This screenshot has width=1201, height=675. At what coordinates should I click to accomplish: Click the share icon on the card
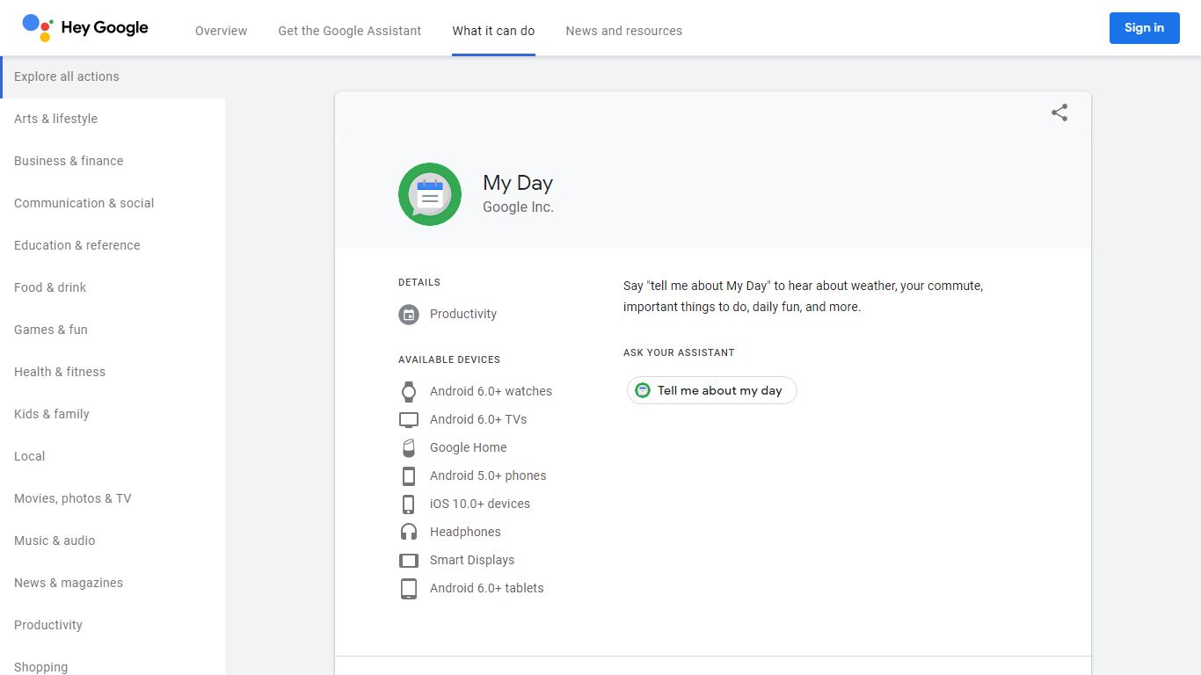(x=1059, y=112)
